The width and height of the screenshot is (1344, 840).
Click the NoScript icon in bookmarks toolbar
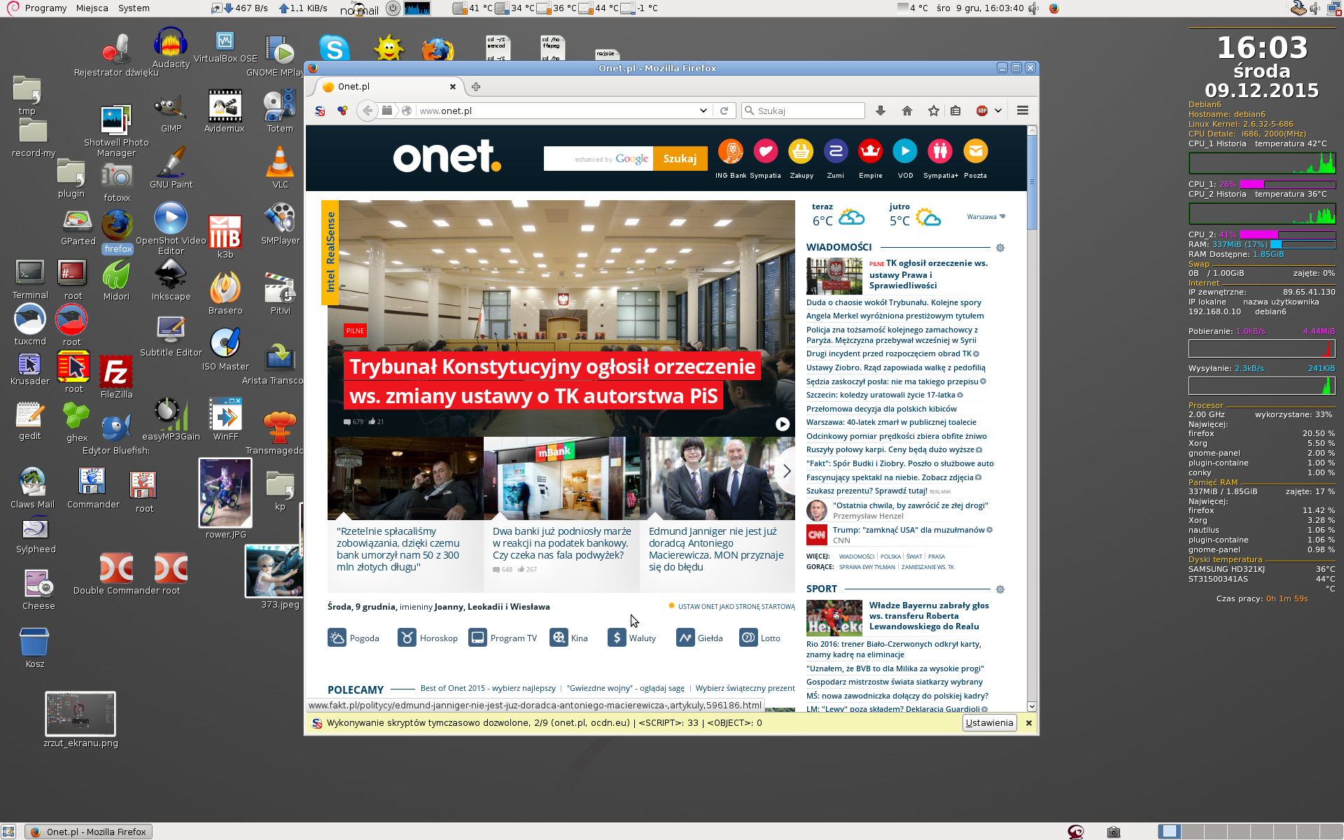coord(320,111)
